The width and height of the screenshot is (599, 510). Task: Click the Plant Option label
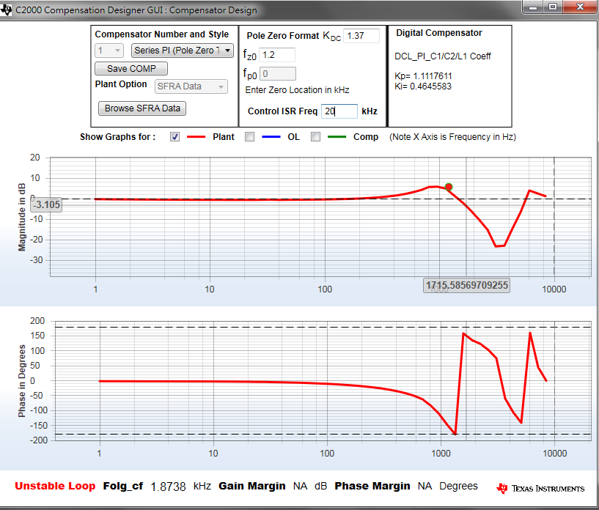pyautogui.click(x=121, y=84)
